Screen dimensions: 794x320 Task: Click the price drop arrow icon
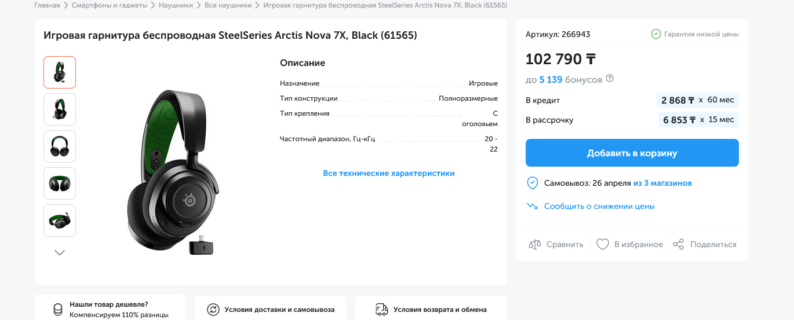pyautogui.click(x=532, y=206)
